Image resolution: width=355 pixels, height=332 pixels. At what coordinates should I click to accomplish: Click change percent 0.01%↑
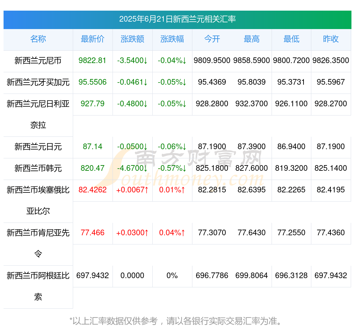[172, 190]
